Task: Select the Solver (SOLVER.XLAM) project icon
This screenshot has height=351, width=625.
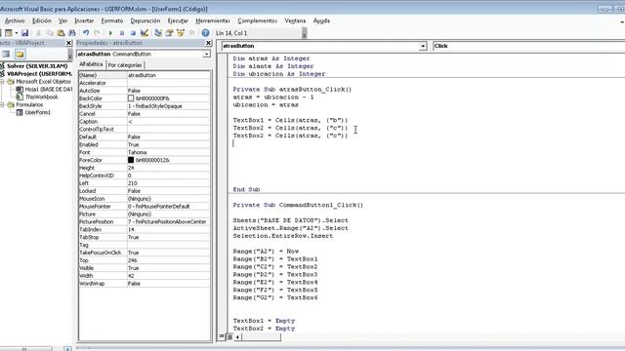Action: [x=2, y=66]
